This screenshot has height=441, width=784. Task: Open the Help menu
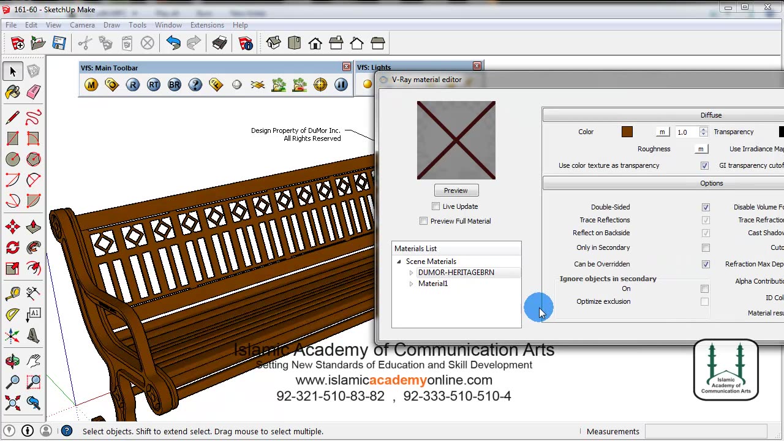click(x=240, y=25)
